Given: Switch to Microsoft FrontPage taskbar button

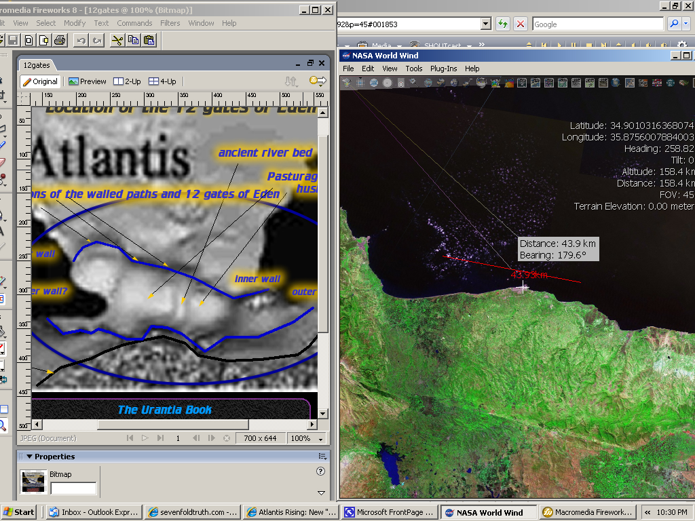Looking at the screenshot, I should click(x=390, y=512).
